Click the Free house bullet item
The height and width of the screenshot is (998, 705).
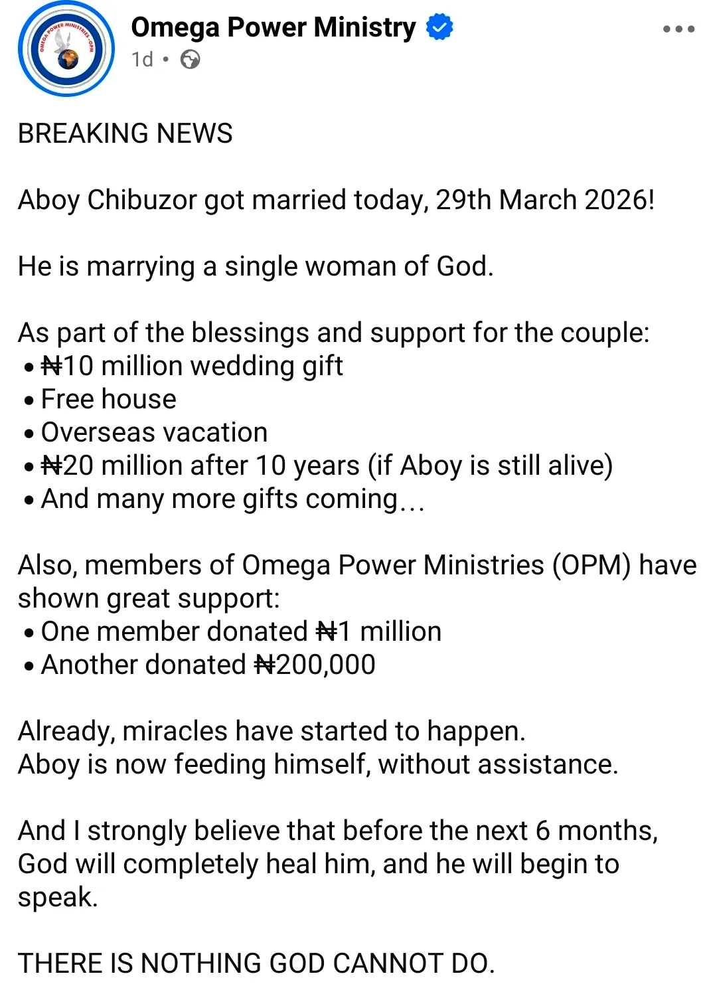point(109,399)
